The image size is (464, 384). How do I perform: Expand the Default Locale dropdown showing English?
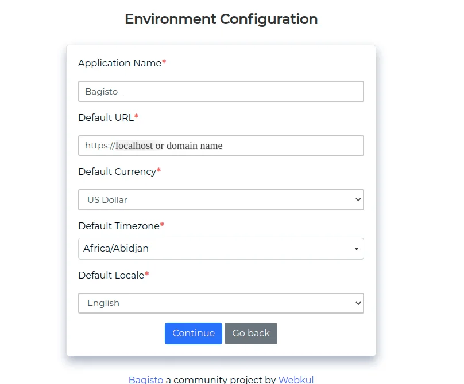click(x=221, y=303)
